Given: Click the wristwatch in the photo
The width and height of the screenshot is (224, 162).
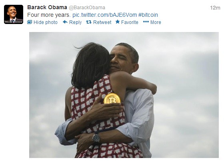Looking at the screenshot, I should coord(96,138).
